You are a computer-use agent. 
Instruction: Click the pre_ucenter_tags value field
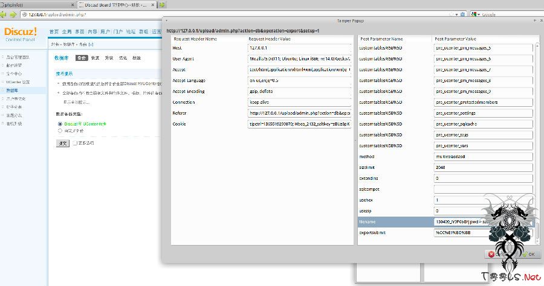click(484, 135)
